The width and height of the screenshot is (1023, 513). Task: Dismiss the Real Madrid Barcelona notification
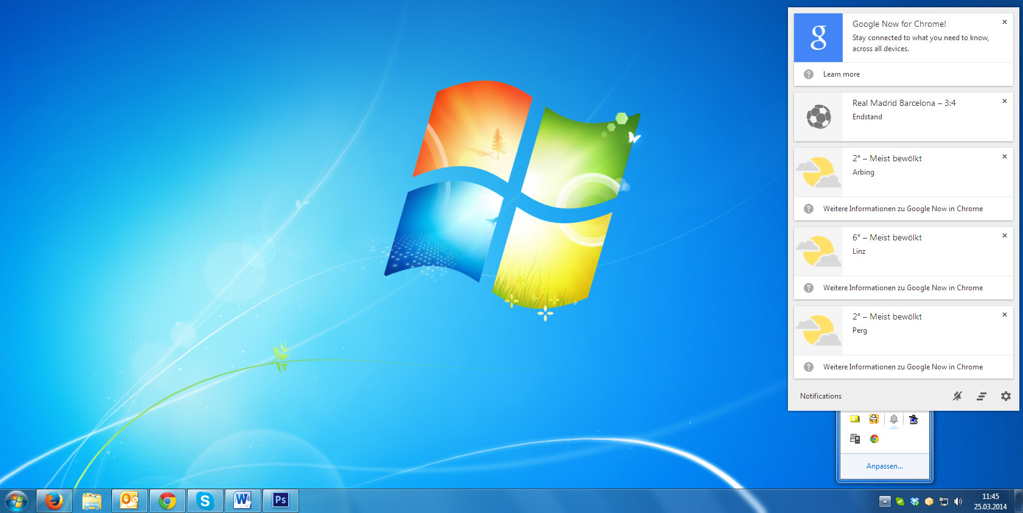pos(1005,101)
